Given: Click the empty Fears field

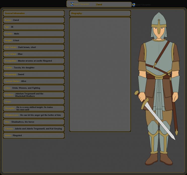Looking at the screenshot, I should [x=34, y=102].
